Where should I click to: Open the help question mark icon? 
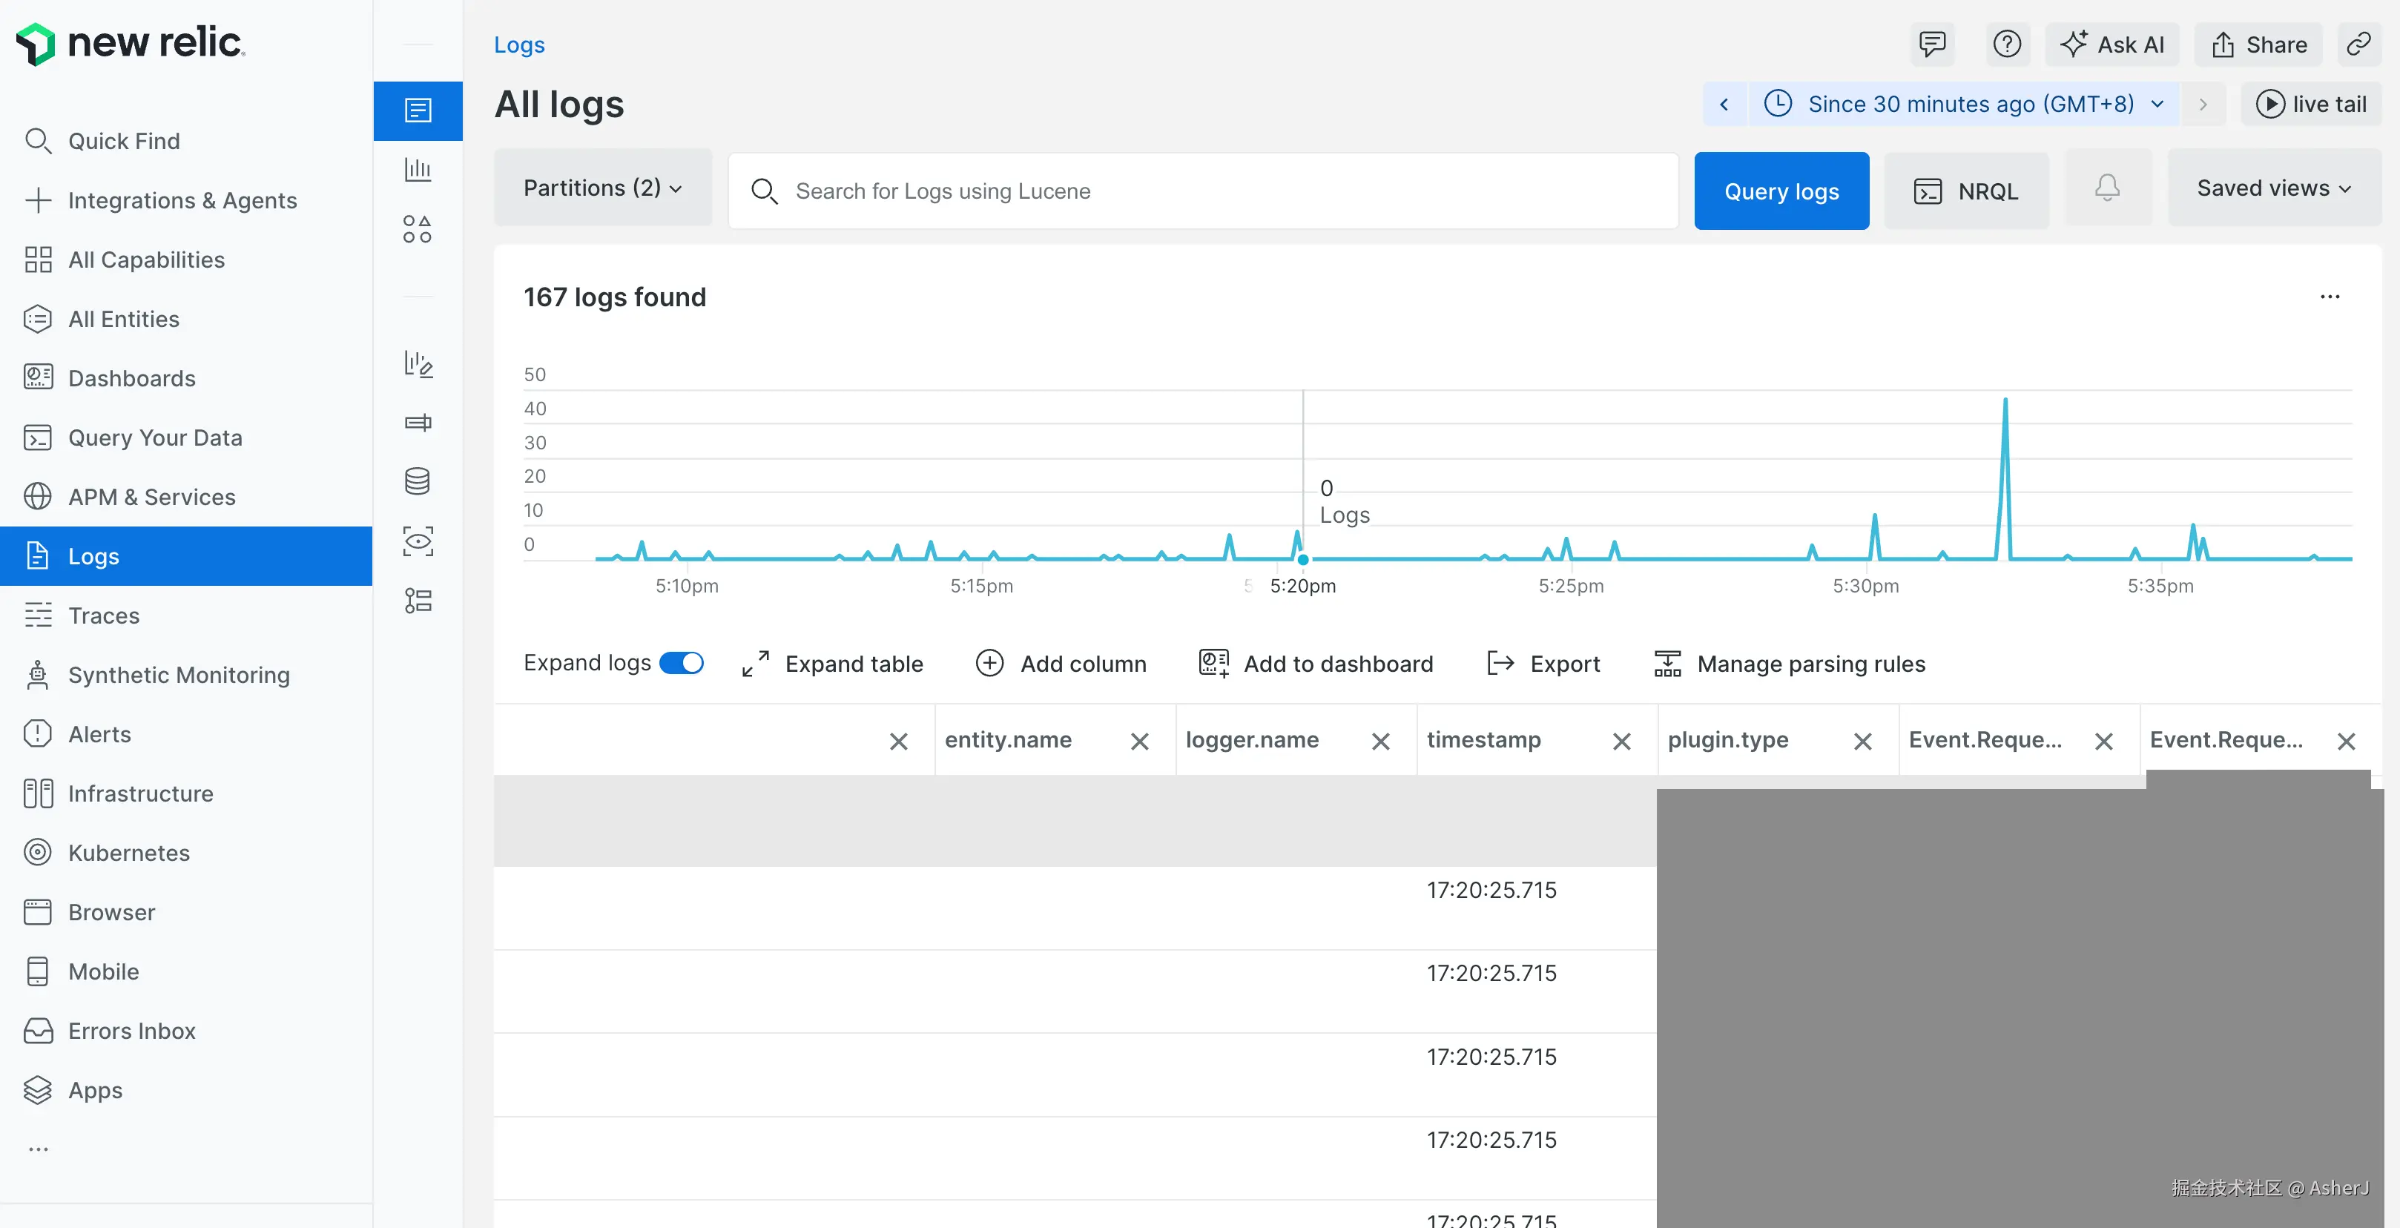[2007, 44]
